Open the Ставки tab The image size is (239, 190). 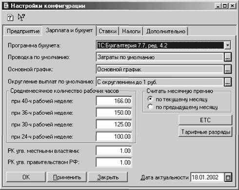[x=108, y=31]
